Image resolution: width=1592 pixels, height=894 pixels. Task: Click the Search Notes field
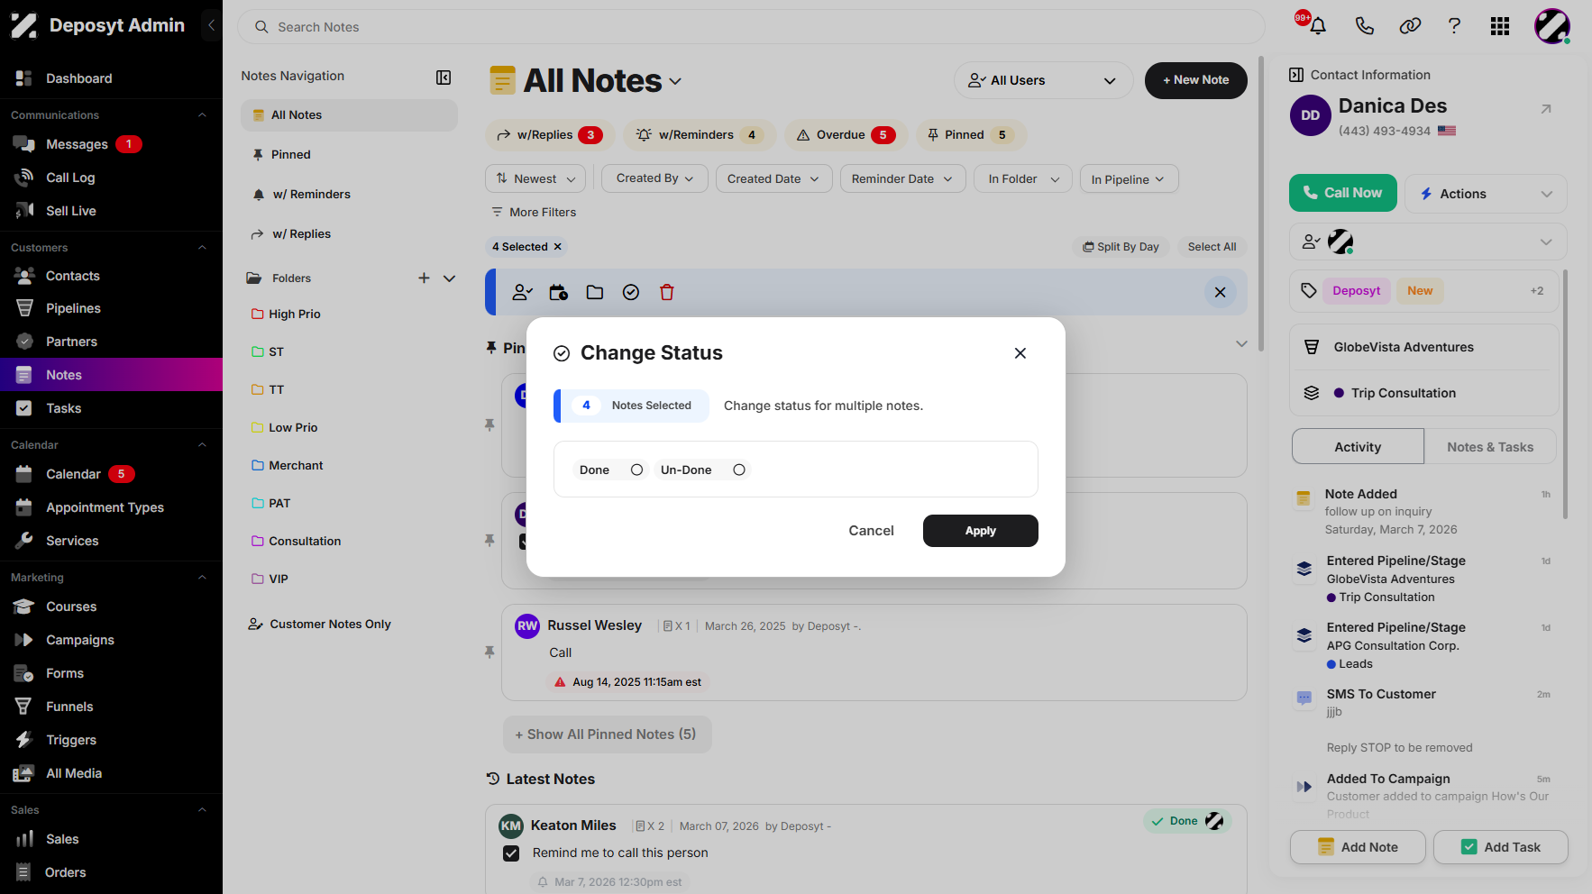point(751,27)
